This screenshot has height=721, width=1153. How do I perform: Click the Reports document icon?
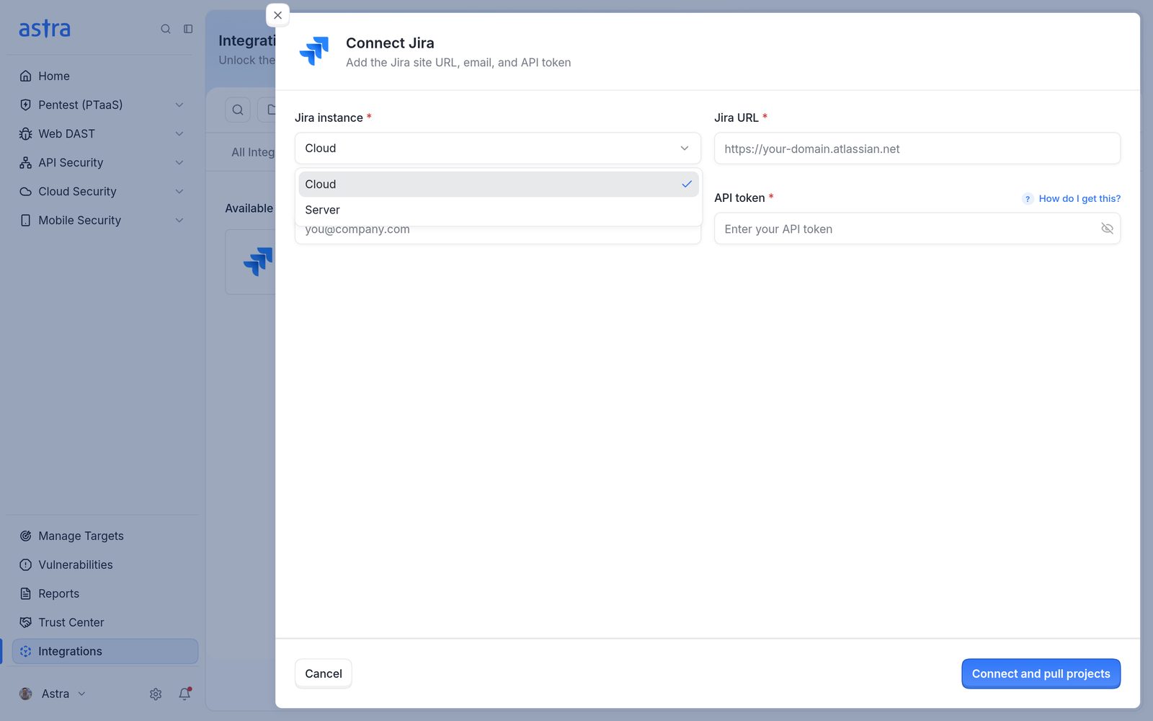(26, 593)
